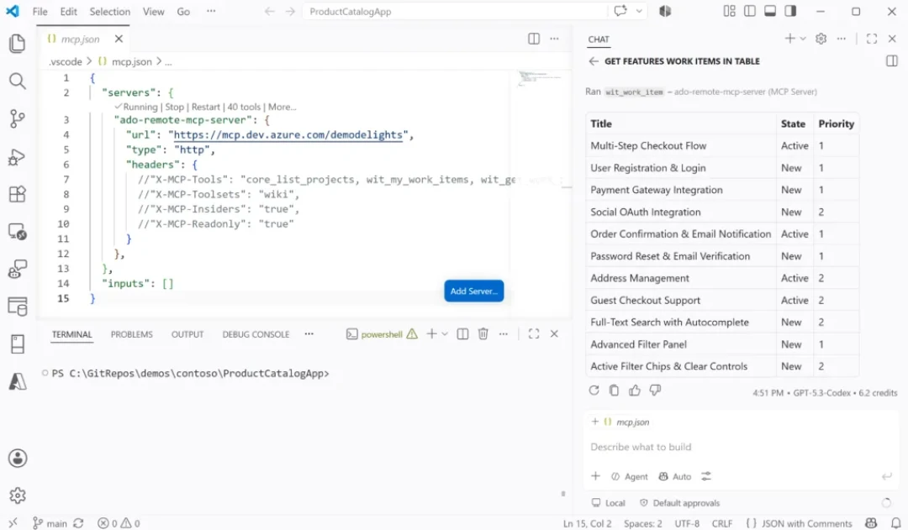Open the Azure view in activity bar
The image size is (908, 530).
pos(18,381)
